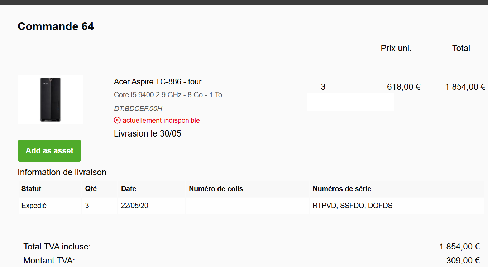Click the serial numbers RTPVD, SSFDQ, DQFDS cell
Image resolution: width=488 pixels, height=267 pixels.
click(353, 206)
